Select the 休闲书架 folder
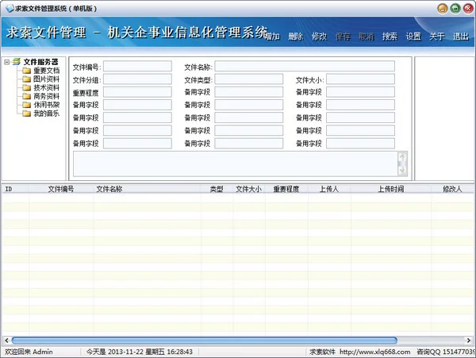The height and width of the screenshot is (358, 476). click(x=47, y=105)
